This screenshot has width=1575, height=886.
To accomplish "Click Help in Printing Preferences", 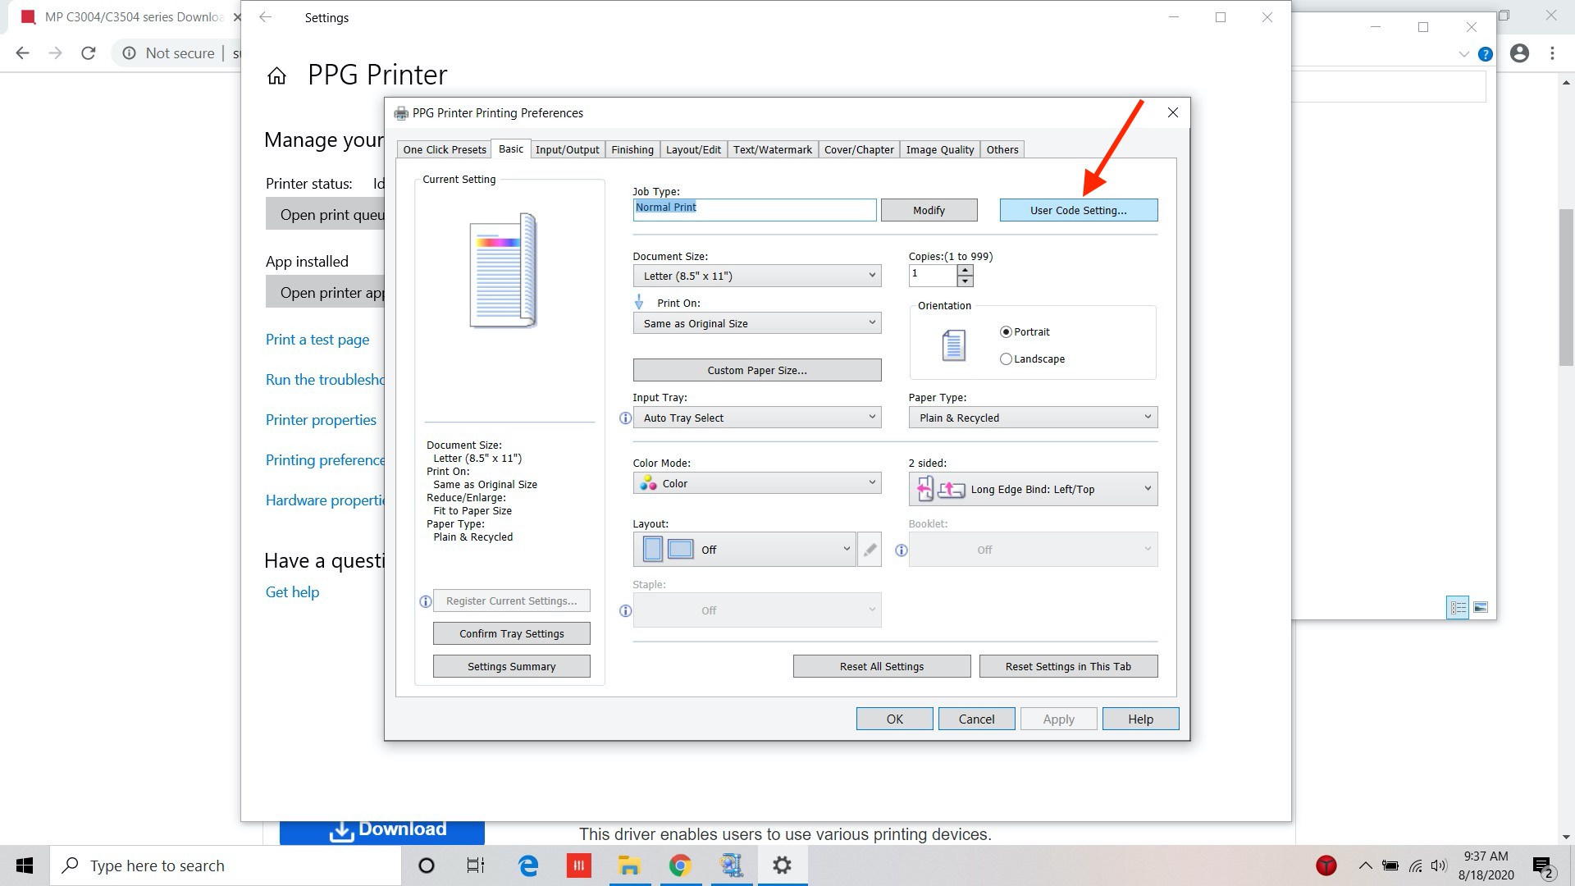I will click(1140, 719).
